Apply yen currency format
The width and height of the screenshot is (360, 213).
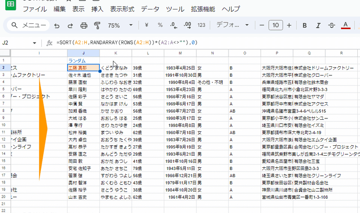coord(147,25)
